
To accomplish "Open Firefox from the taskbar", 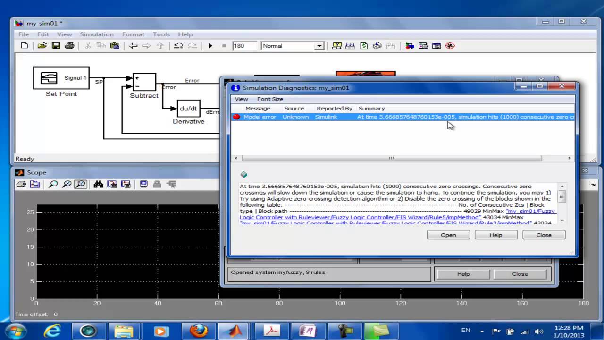I will (199, 331).
